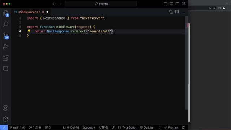Open the Extensions view

(x=6, y=58)
